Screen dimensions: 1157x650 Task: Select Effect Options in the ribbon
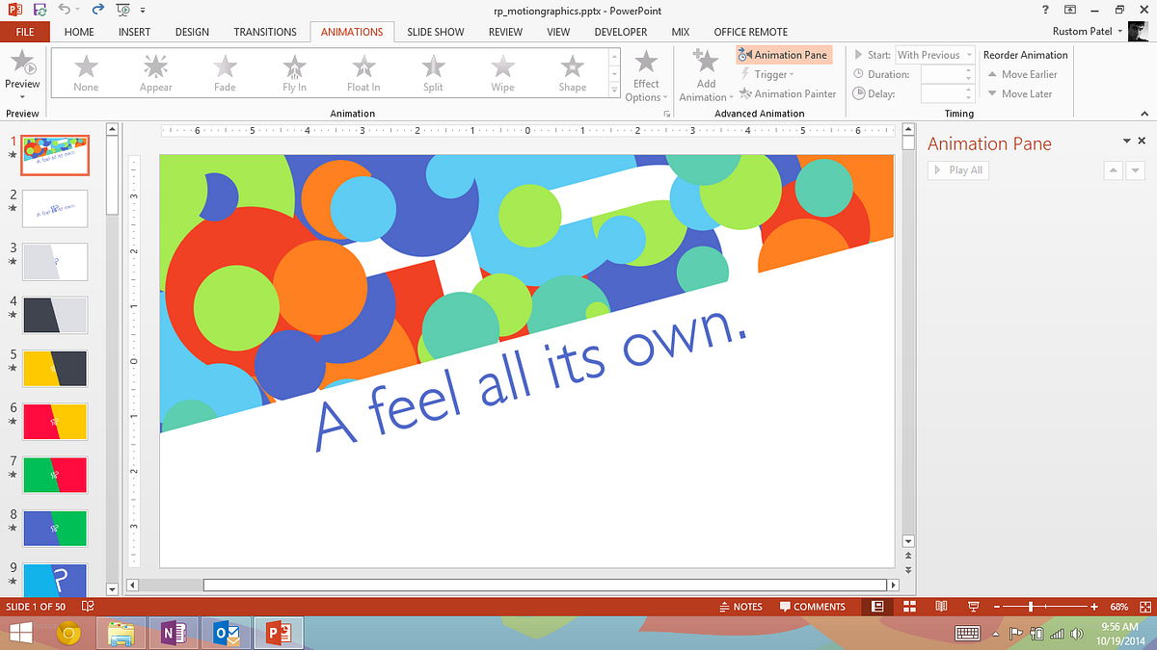coord(645,77)
